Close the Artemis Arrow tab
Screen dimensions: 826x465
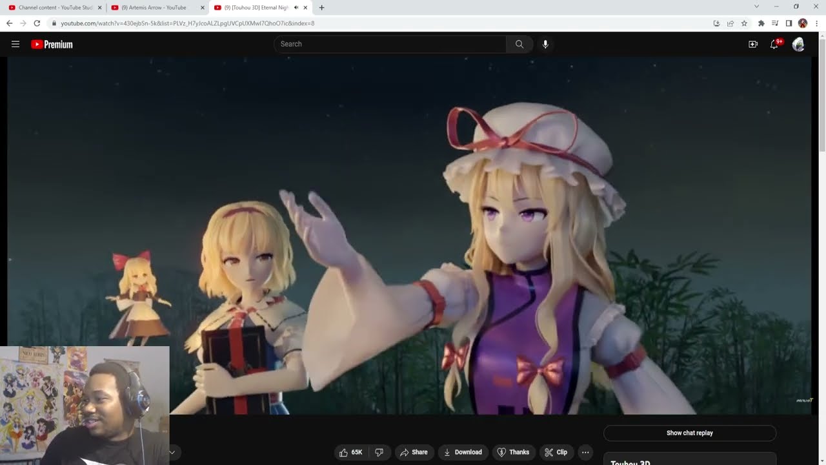tap(202, 8)
